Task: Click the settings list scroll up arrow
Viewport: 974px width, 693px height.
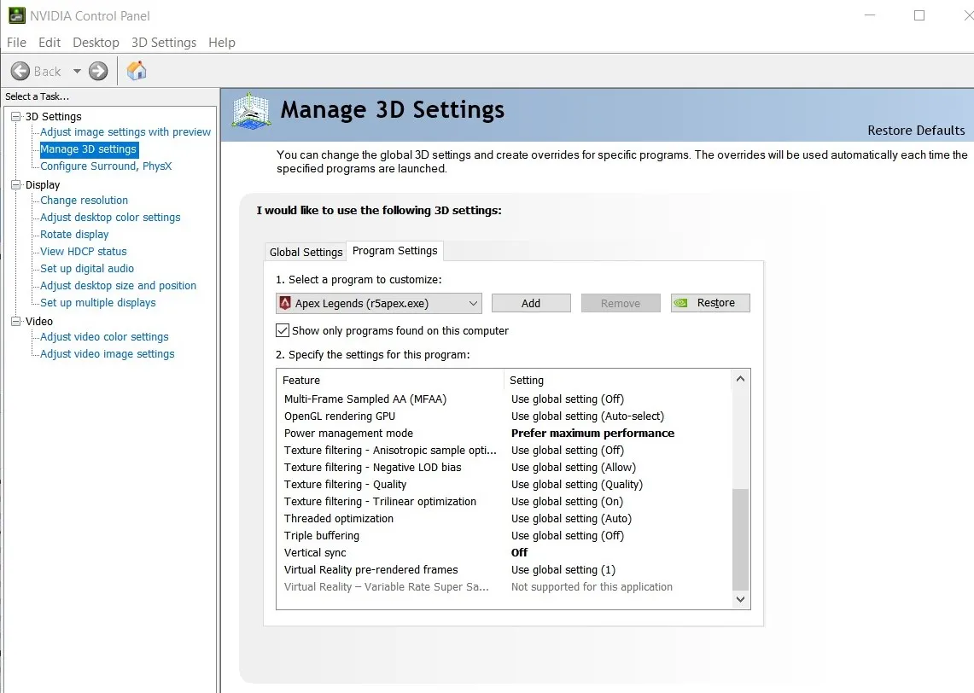Action: click(x=740, y=379)
